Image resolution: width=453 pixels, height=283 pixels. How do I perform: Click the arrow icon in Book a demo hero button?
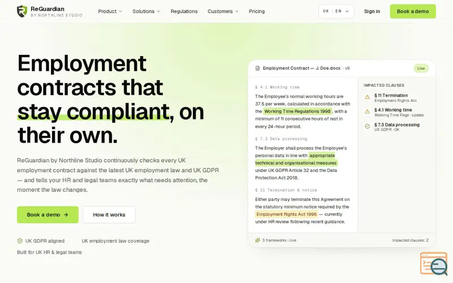coord(66,215)
